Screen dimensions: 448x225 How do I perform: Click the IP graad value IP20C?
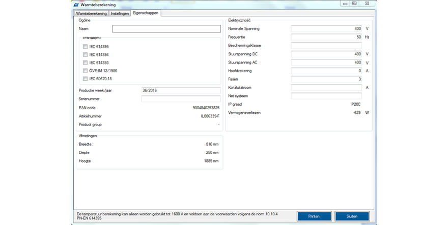tap(355, 104)
